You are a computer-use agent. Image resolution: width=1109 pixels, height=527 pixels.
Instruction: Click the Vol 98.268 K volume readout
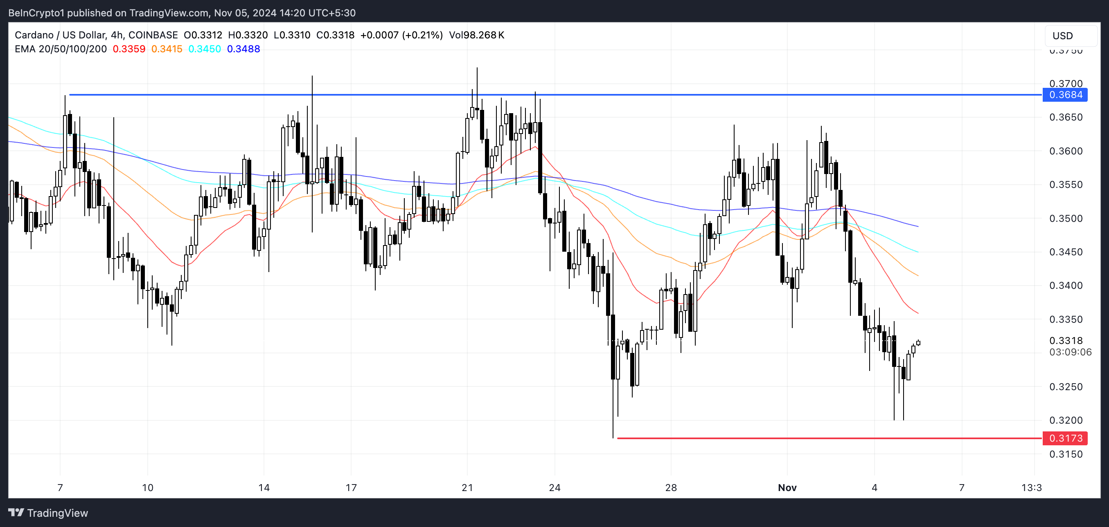[x=476, y=35]
